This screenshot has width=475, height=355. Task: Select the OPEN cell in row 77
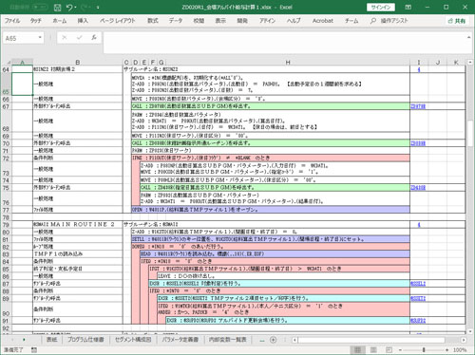pyautogui.click(x=271, y=210)
